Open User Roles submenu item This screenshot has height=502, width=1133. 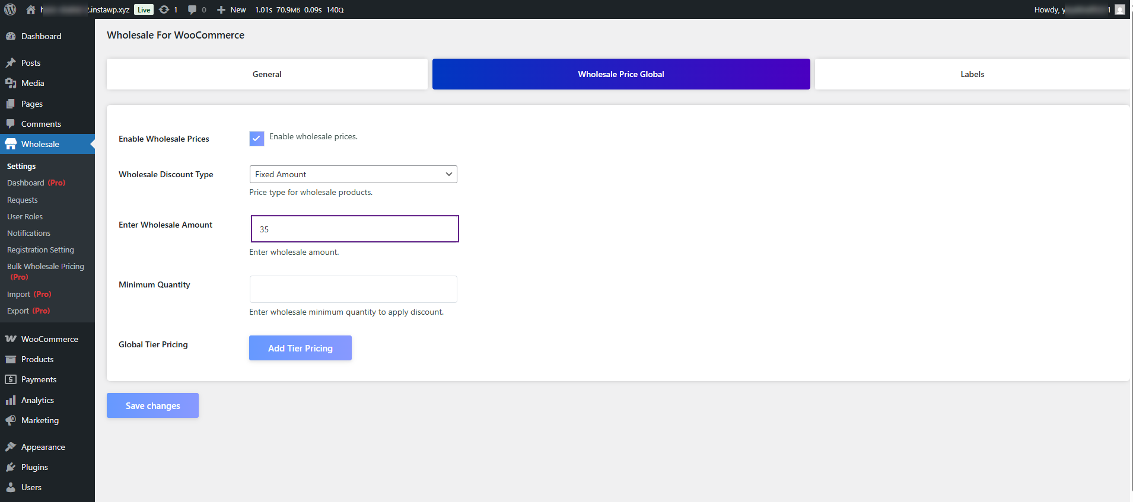pos(25,216)
